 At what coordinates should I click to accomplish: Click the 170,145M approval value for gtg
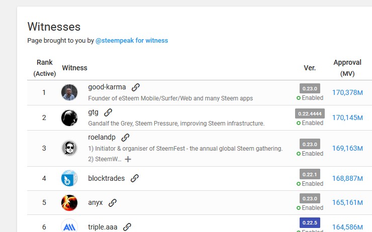click(x=347, y=118)
